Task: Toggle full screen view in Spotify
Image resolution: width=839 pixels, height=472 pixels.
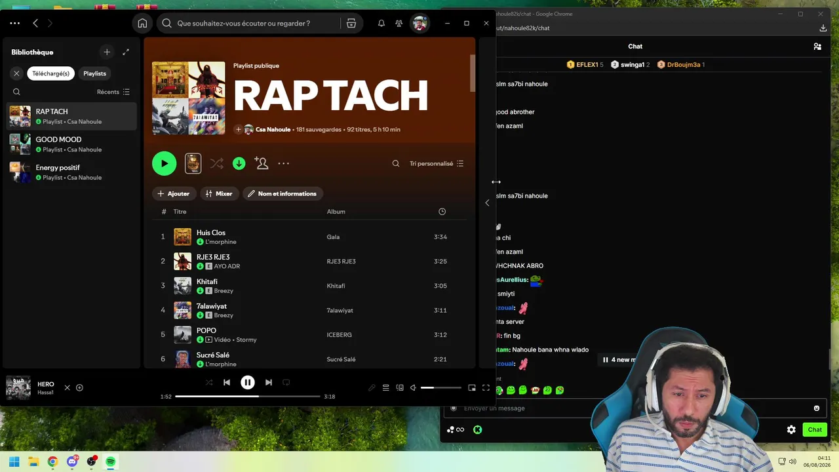Action: [x=486, y=387]
